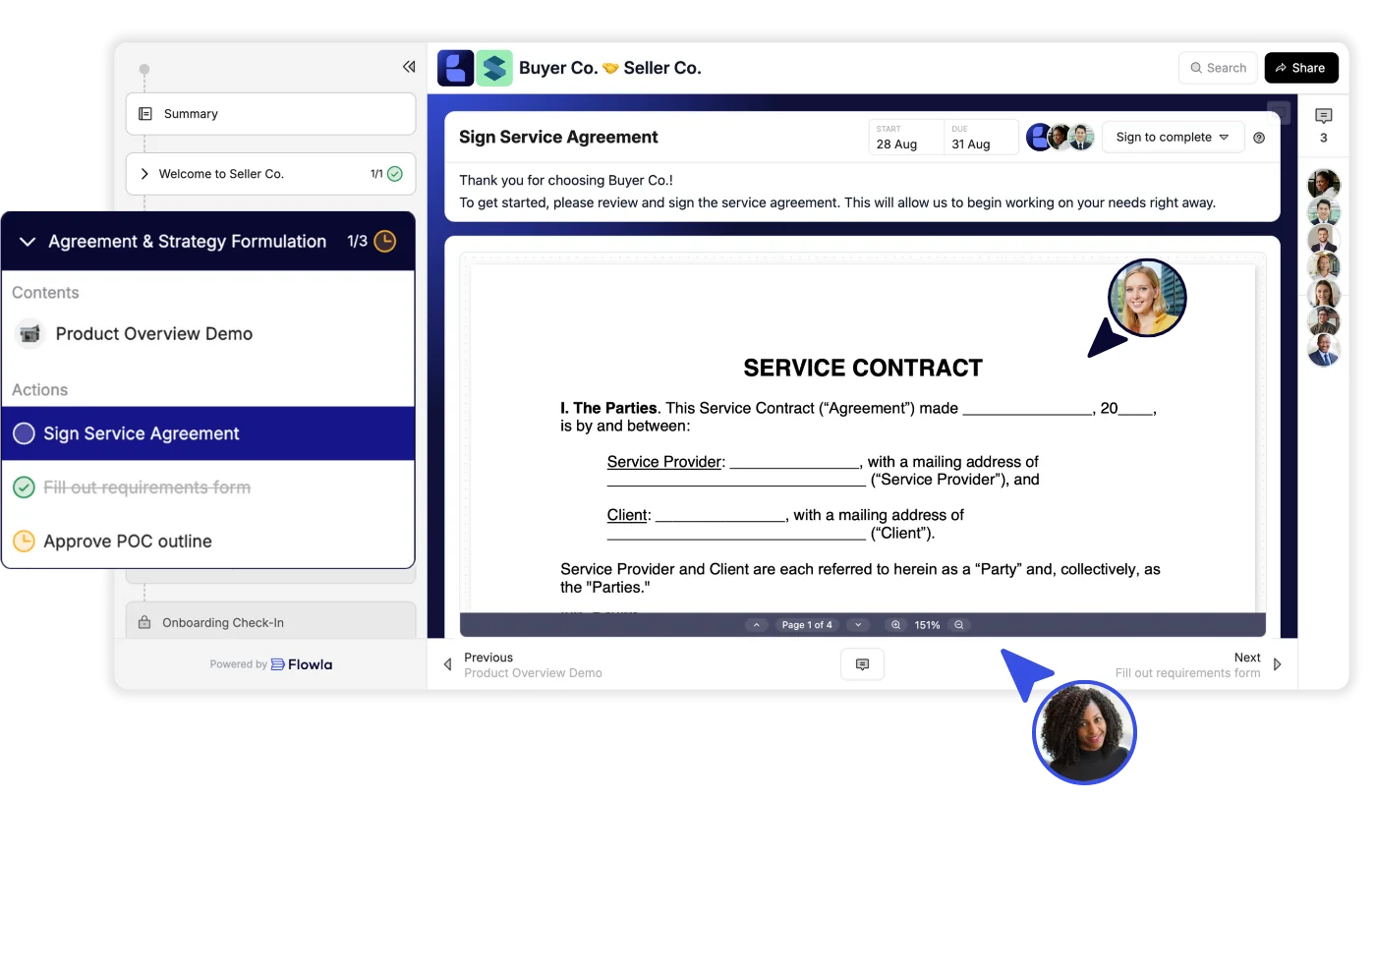Image resolution: width=1376 pixels, height=973 pixels.
Task: Click the Buyer Co. Seller Co. room title
Action: click(610, 68)
